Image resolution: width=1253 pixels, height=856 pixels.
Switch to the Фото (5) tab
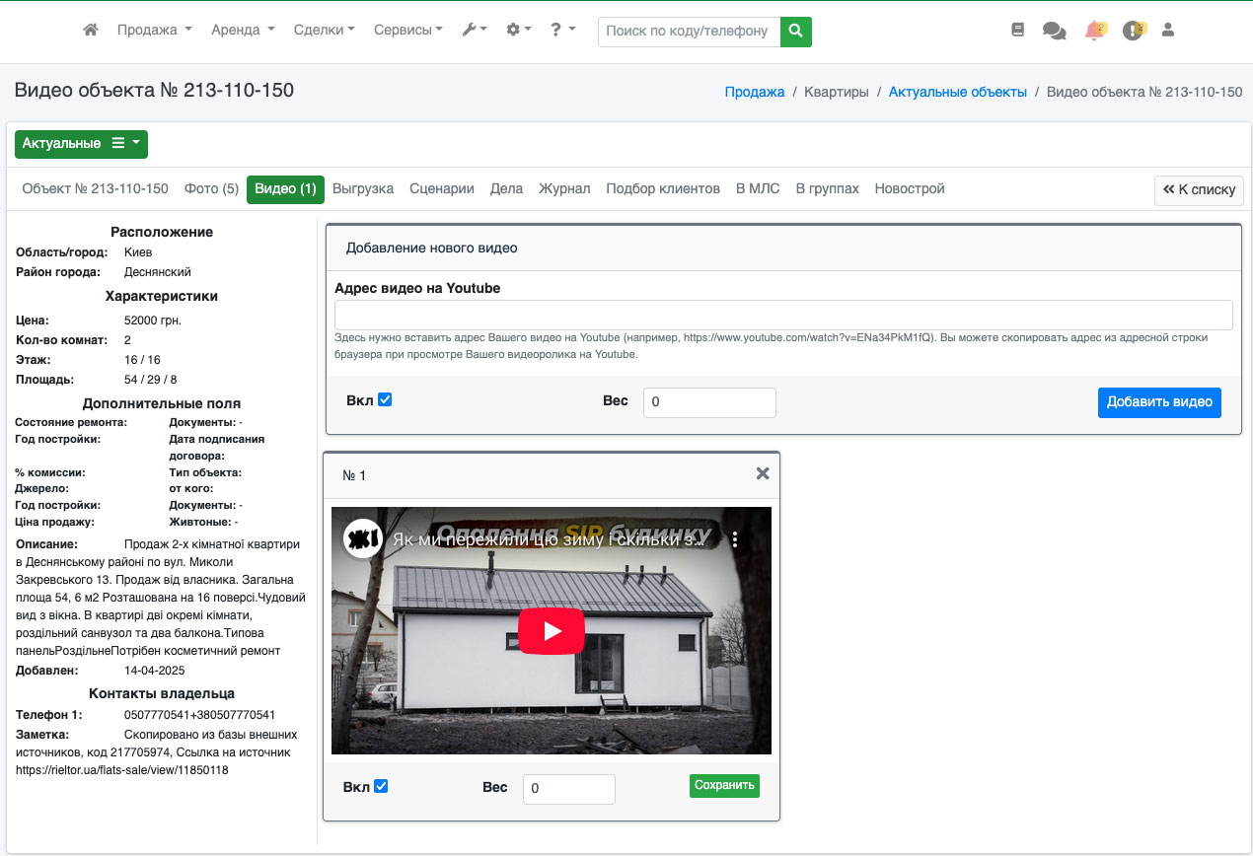point(211,188)
